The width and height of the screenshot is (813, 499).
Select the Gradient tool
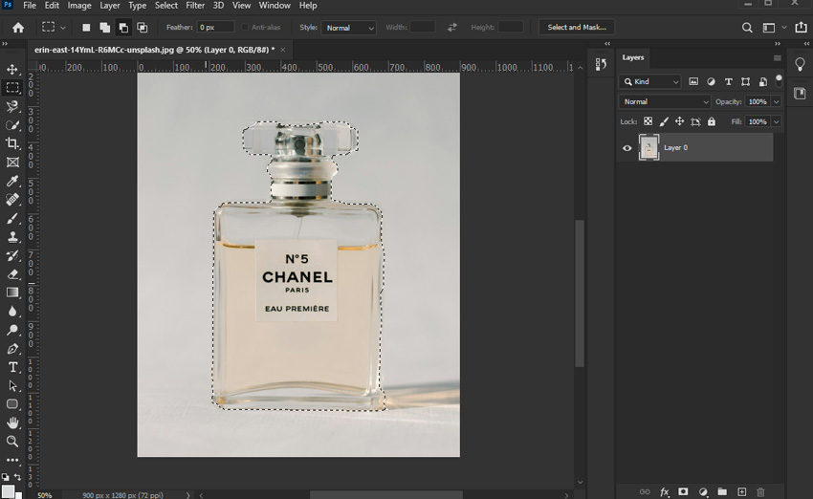12,293
